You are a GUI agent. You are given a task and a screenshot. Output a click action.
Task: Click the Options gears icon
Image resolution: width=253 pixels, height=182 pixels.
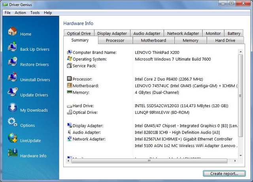click(12, 122)
